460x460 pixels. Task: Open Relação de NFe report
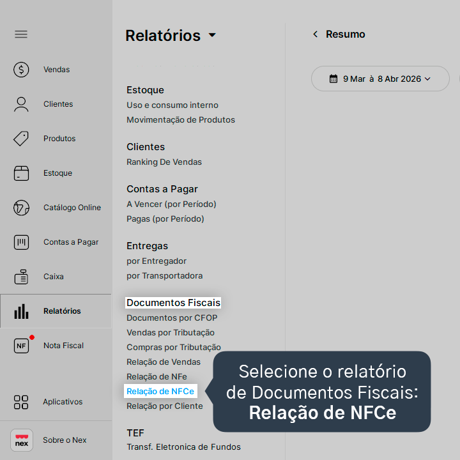click(157, 376)
